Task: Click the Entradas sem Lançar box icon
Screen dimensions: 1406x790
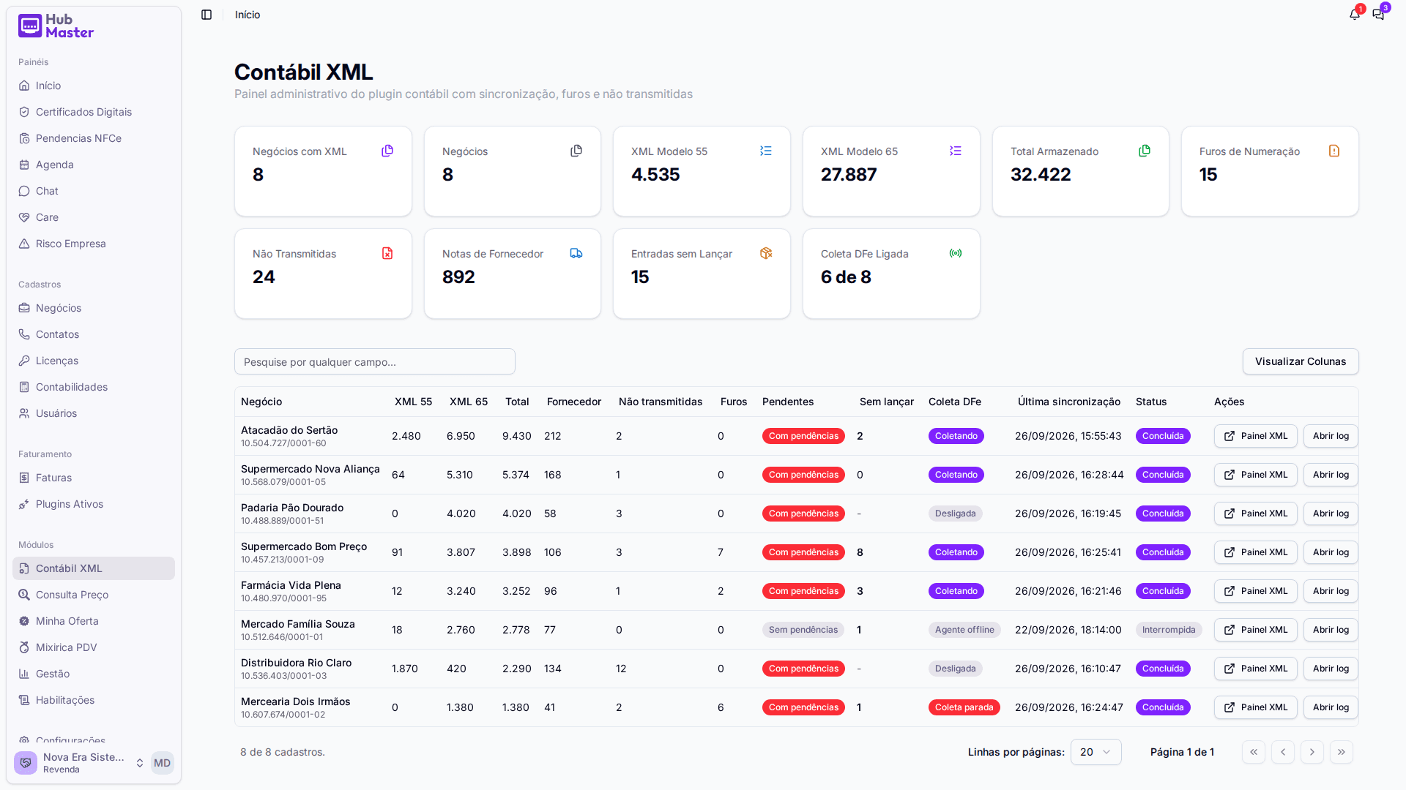Action: (x=766, y=253)
